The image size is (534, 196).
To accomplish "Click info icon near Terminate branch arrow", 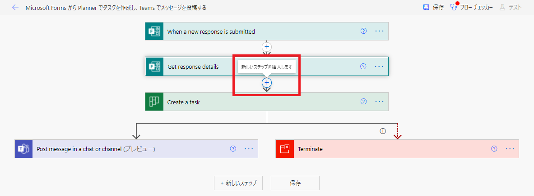I will [x=383, y=131].
